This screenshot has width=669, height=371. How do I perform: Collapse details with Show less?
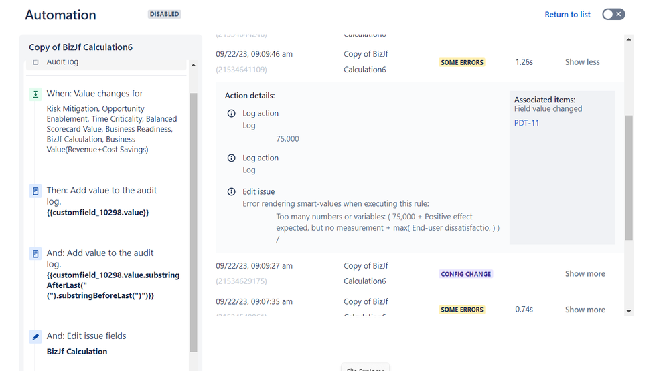coord(583,62)
